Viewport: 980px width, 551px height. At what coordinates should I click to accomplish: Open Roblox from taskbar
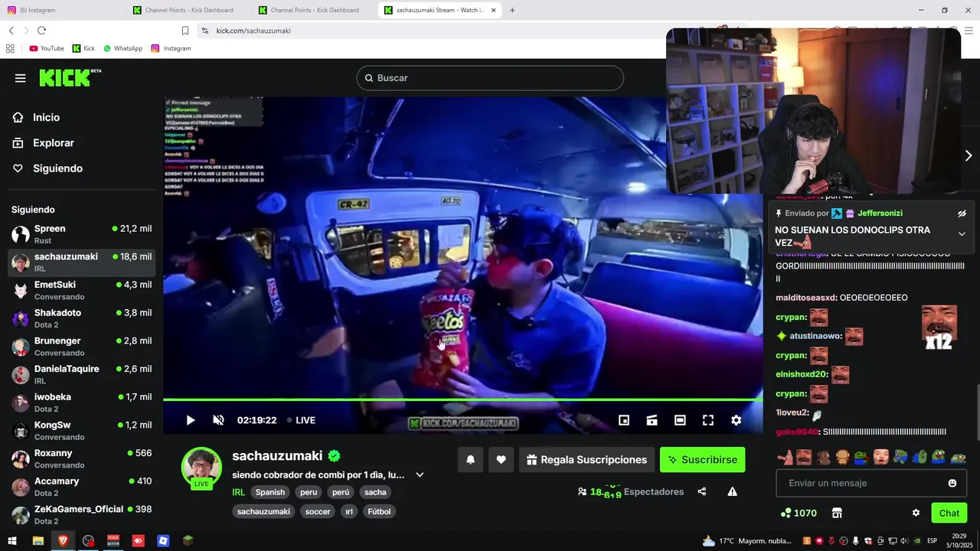click(x=163, y=541)
